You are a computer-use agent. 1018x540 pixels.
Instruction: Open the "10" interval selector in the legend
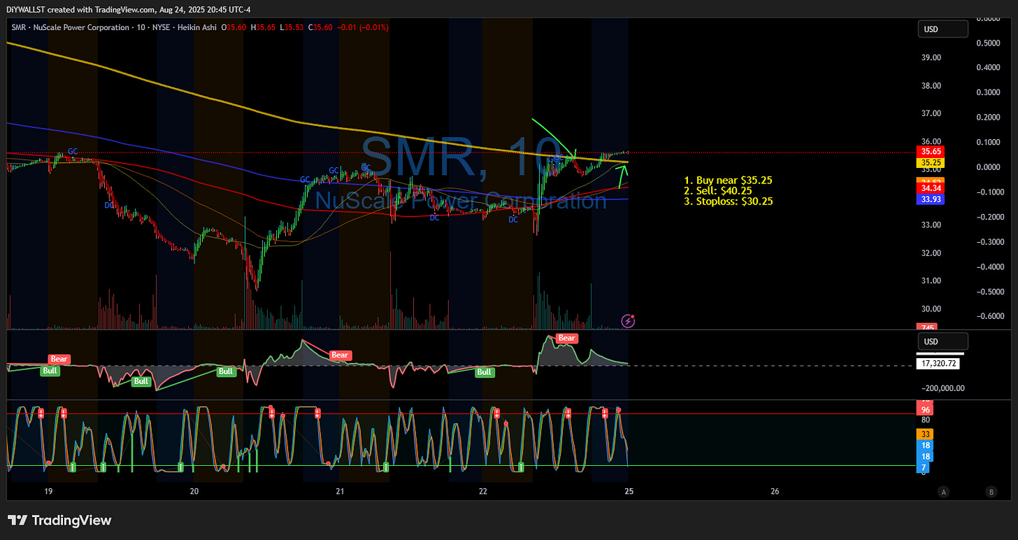coord(141,27)
